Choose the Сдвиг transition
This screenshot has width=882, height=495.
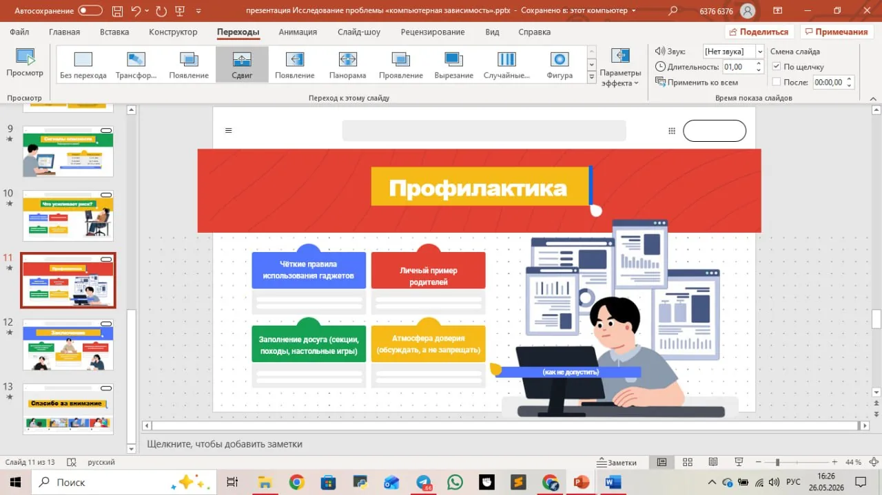coord(242,65)
